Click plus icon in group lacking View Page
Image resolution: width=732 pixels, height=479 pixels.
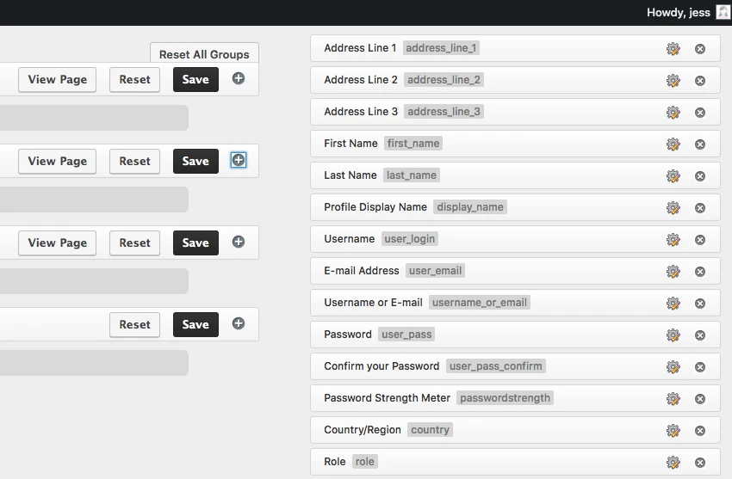tap(238, 323)
